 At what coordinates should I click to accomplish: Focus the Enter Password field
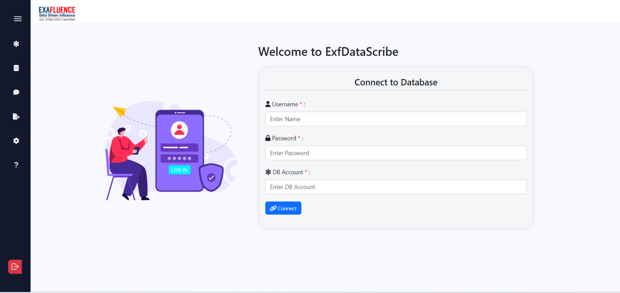[396, 153]
